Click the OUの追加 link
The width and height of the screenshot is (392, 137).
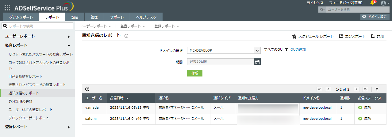click(298, 49)
